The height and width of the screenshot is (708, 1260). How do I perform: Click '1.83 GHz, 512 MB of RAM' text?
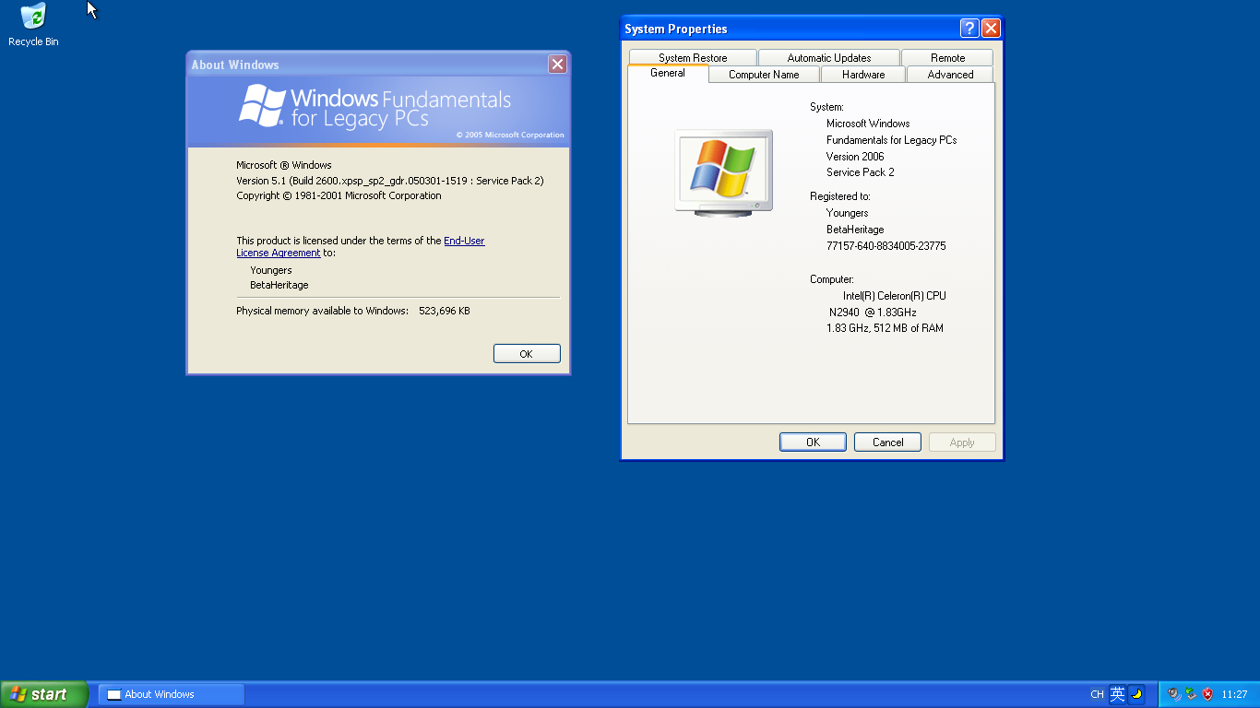(x=885, y=328)
